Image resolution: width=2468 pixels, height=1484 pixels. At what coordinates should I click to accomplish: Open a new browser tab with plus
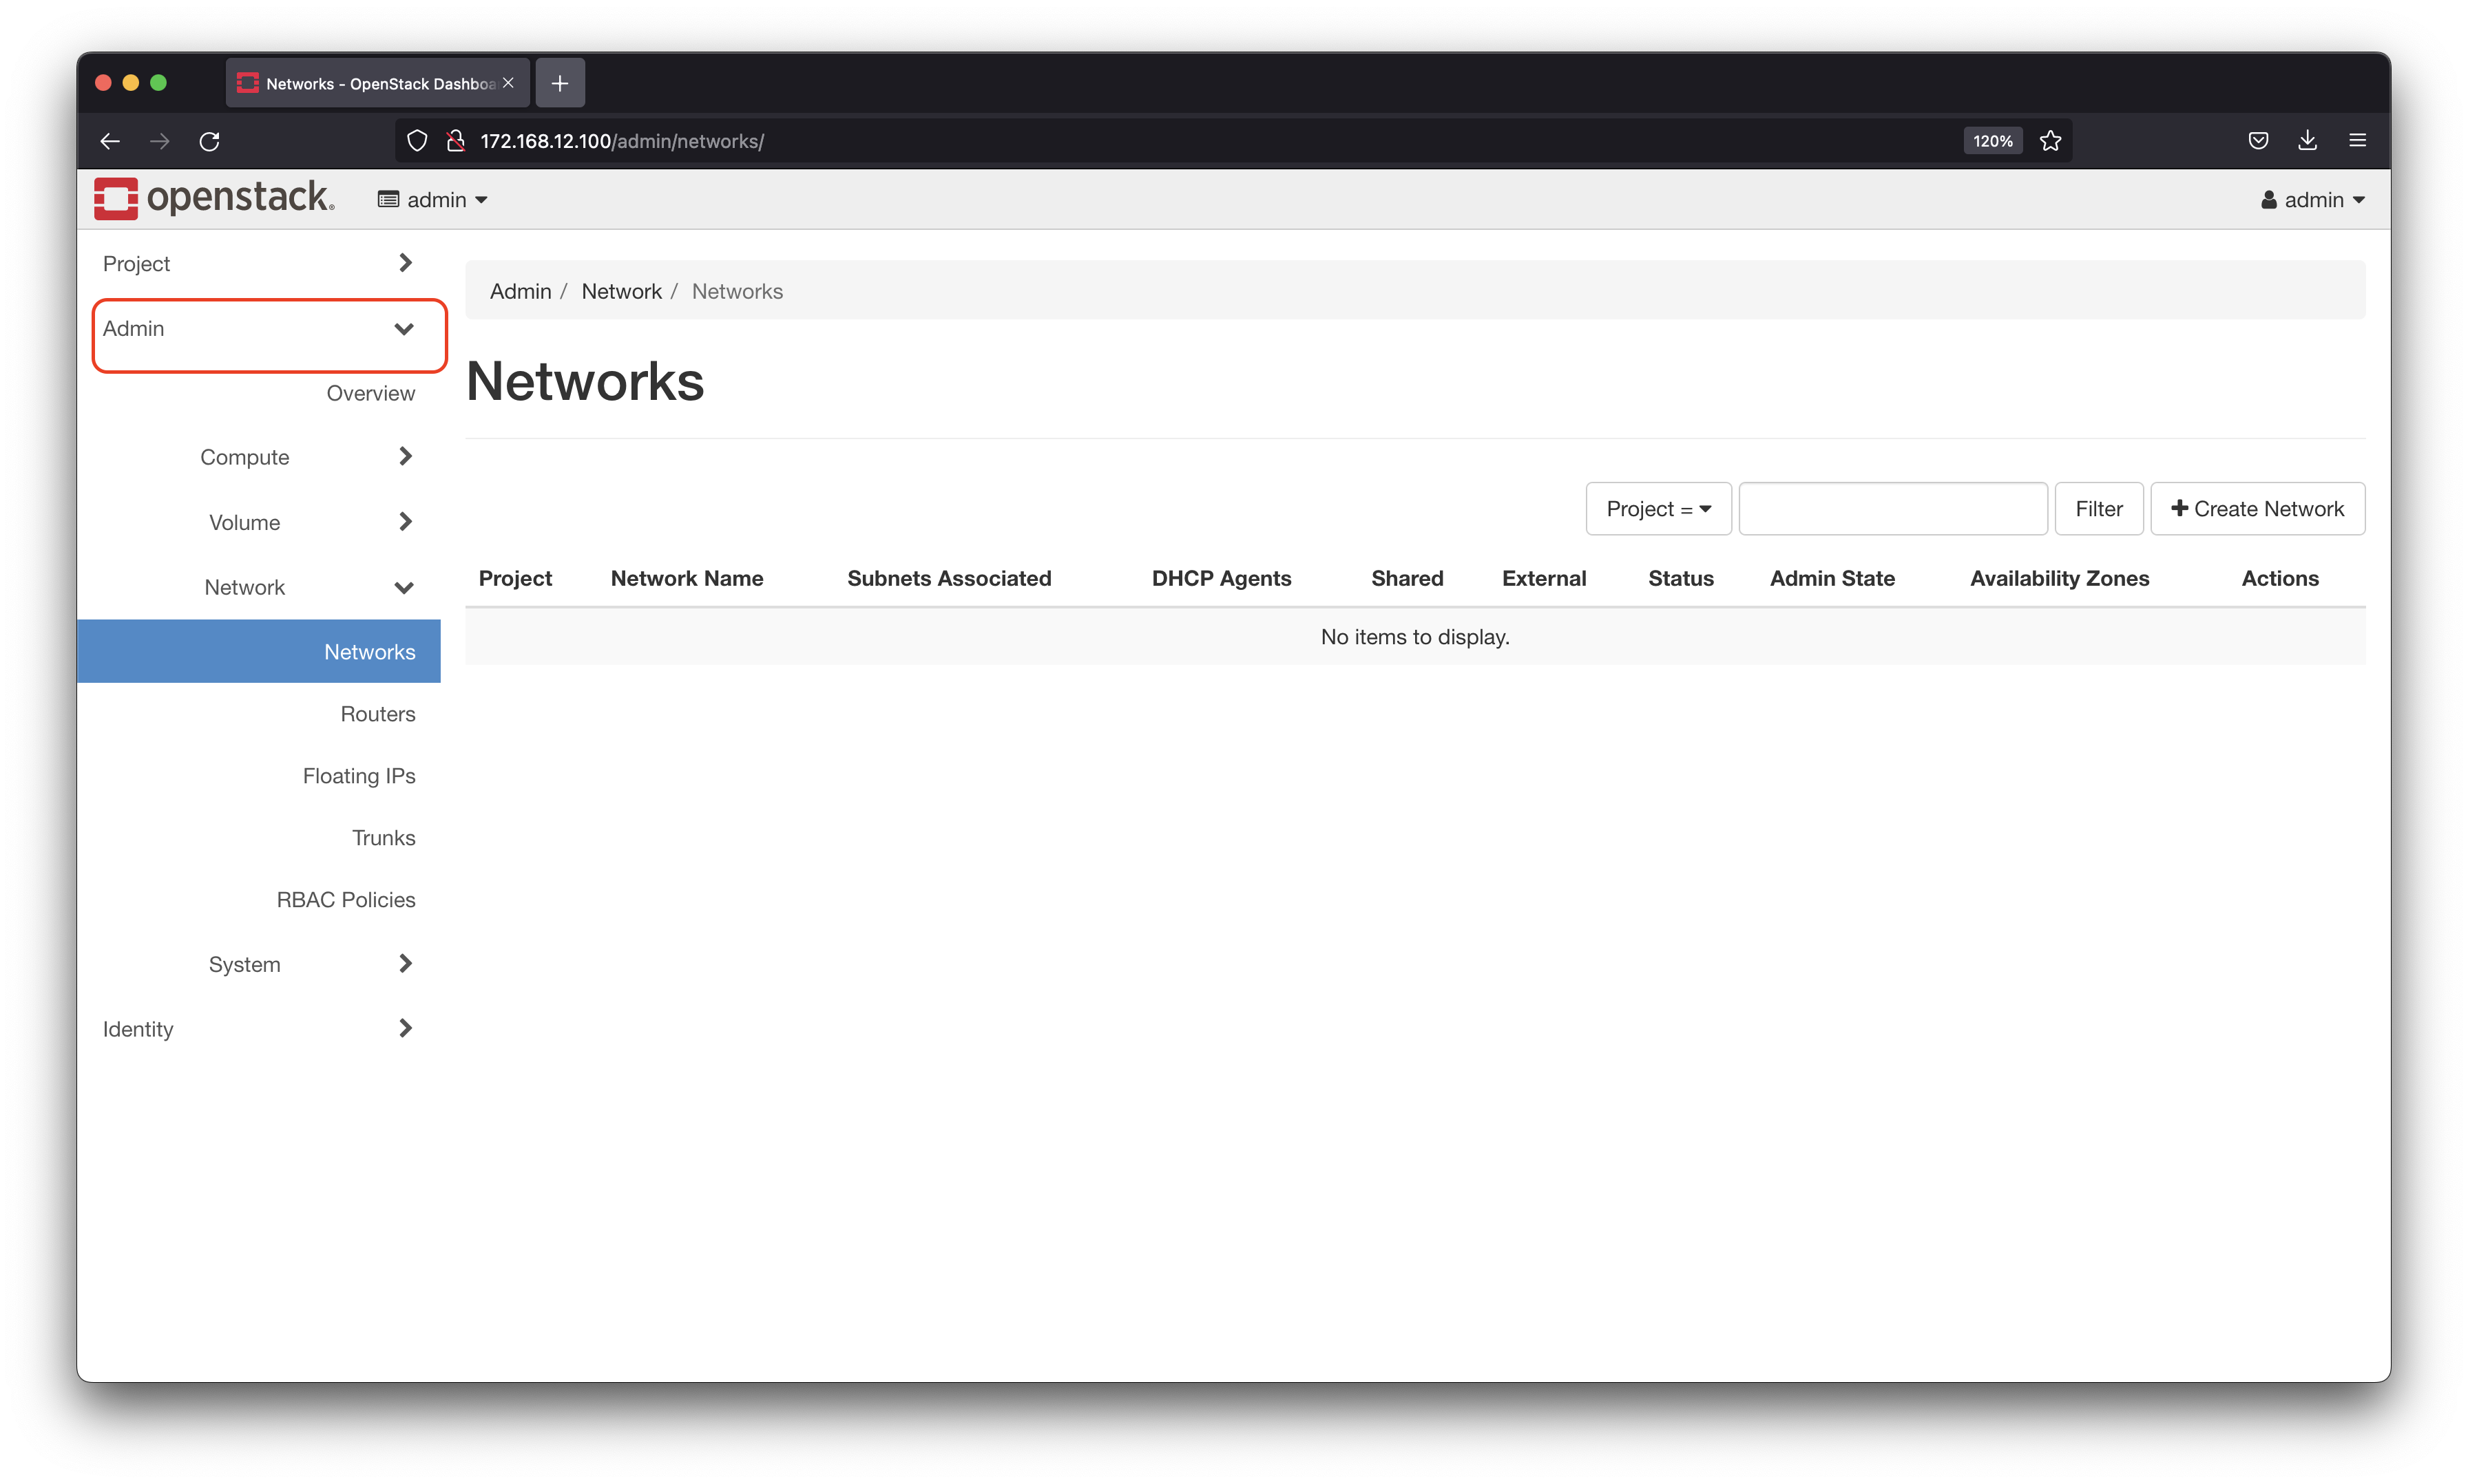[x=561, y=83]
